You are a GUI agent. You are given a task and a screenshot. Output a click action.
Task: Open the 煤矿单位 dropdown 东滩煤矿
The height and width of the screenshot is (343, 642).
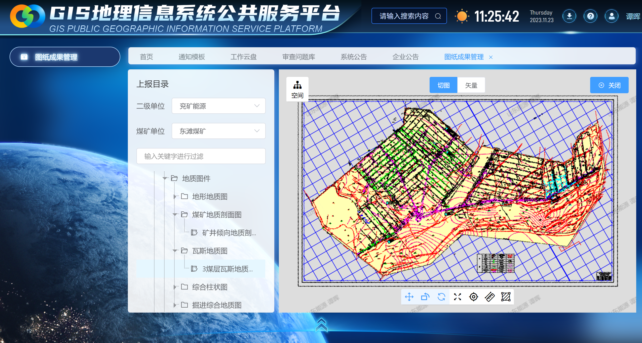click(x=218, y=131)
